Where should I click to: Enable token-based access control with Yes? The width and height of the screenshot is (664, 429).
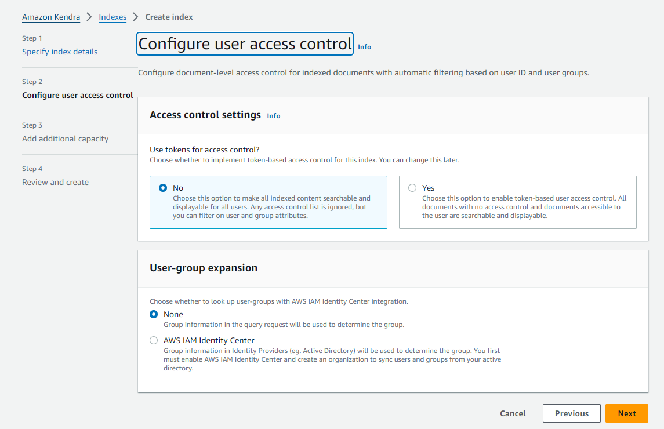tap(412, 188)
